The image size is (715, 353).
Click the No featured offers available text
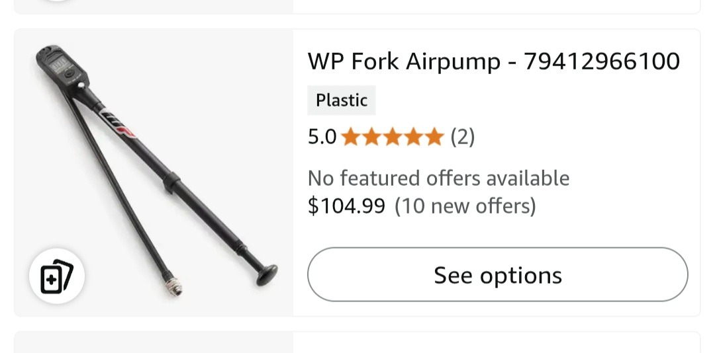click(x=438, y=178)
